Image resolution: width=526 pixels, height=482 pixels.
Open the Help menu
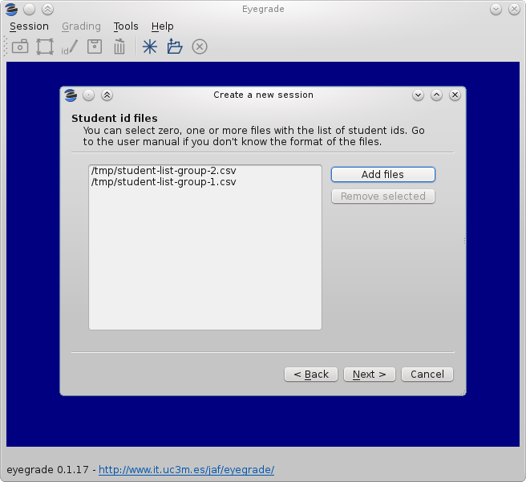(162, 26)
